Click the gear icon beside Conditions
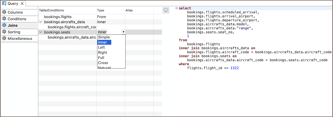 [x=4, y=19]
